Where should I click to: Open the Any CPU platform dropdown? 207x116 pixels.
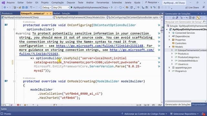61,7
